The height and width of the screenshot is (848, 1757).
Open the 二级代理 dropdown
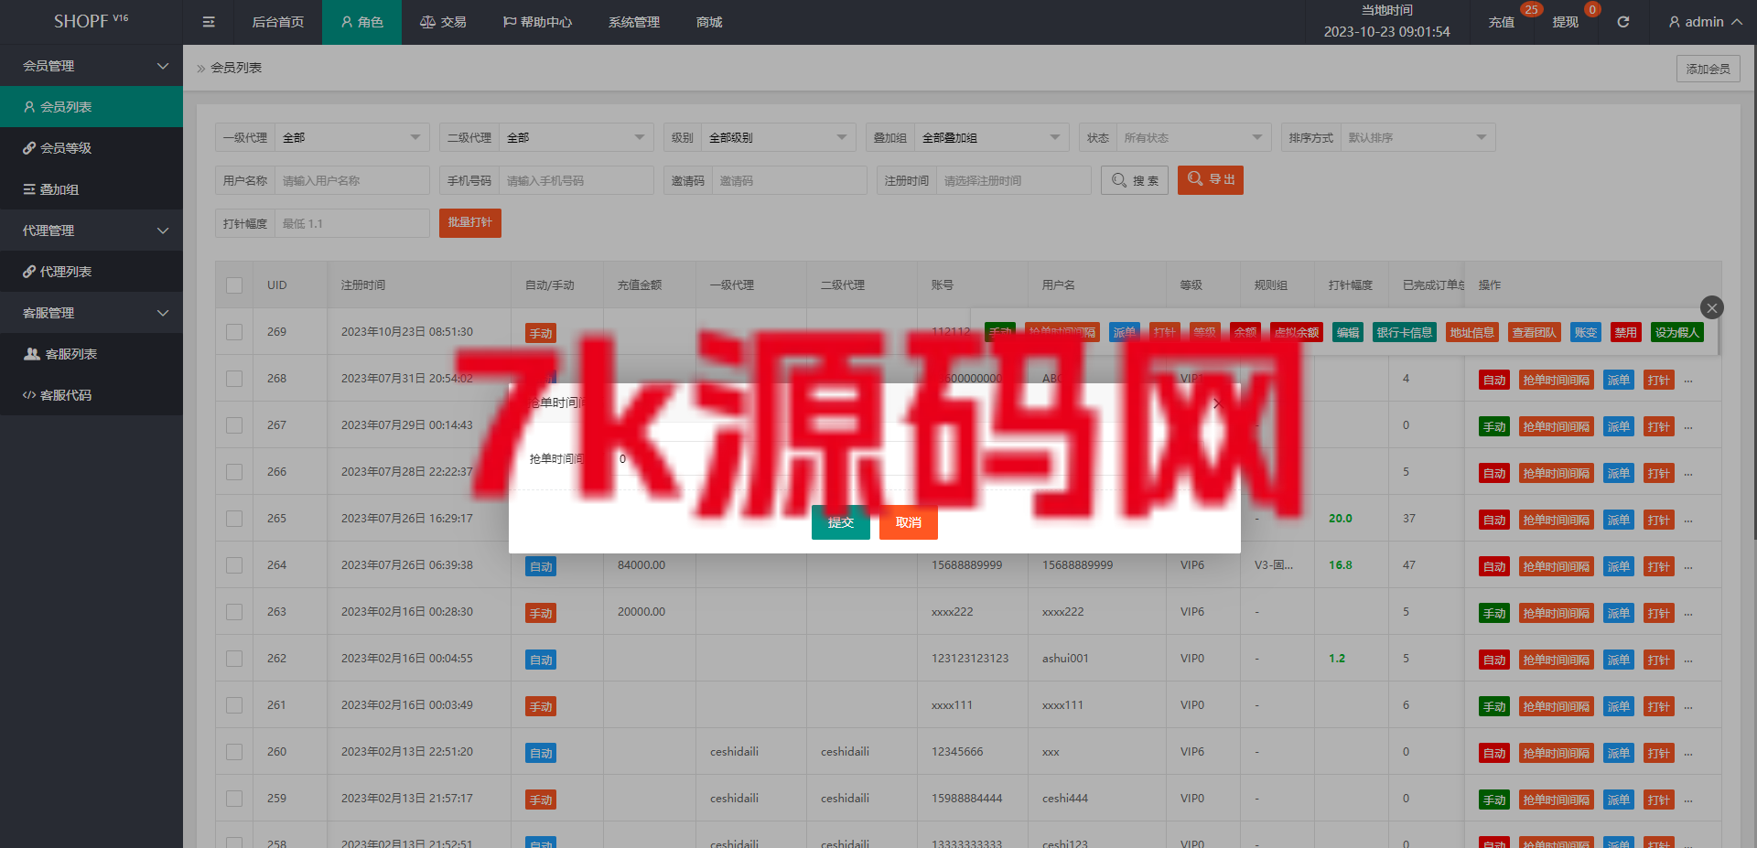[x=577, y=137]
